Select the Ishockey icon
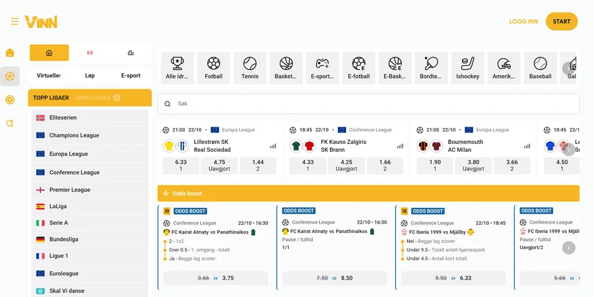This screenshot has height=297, width=594. (467, 68)
